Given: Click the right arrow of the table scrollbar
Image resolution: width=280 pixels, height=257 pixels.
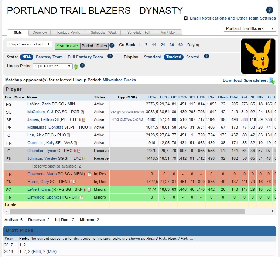Looking at the screenshot, I should point(273,212).
